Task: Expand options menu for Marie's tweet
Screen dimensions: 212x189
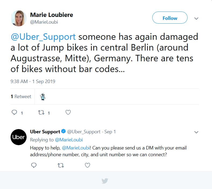Action: (x=196, y=19)
